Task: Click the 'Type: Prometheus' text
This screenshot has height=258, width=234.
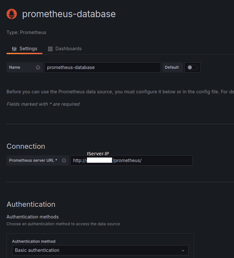Action: (26, 32)
